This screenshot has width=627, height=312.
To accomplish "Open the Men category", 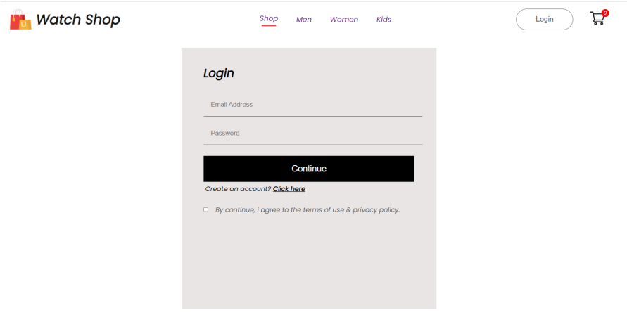I will [x=304, y=20].
